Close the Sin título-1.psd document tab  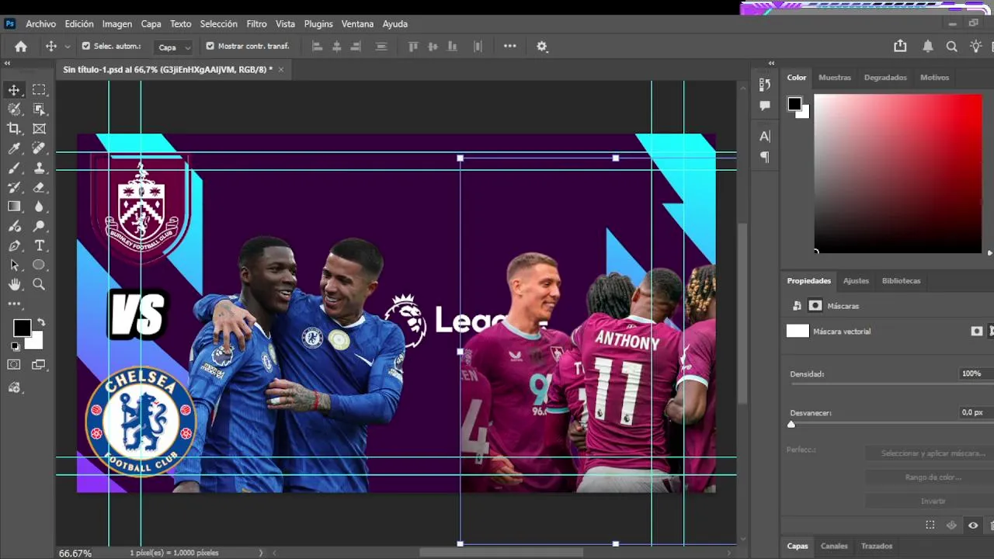(x=281, y=70)
